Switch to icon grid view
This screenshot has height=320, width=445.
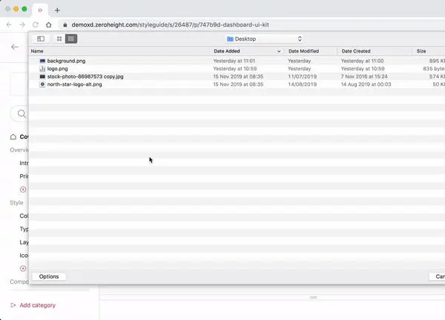(59, 39)
